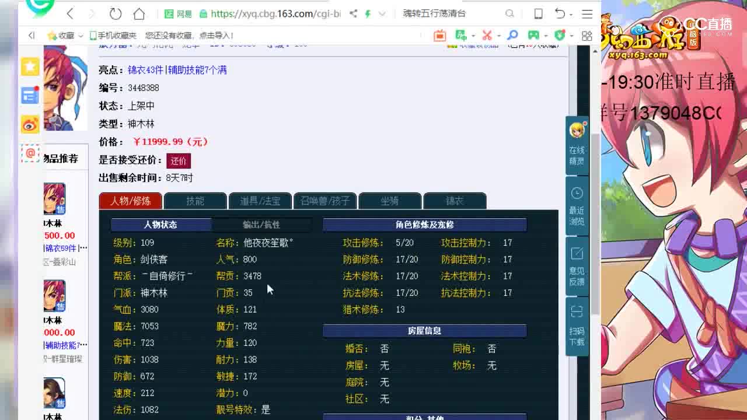Collapse the favorites bar with the arrow
The height and width of the screenshot is (420, 747).
click(32, 36)
